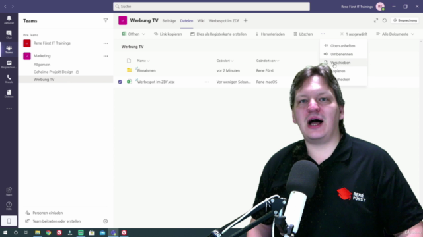
Task: Open the user profile avatar
Action: coord(380,7)
